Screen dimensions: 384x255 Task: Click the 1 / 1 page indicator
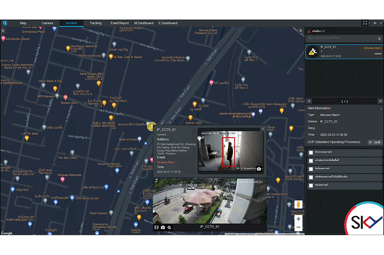pyautogui.click(x=345, y=101)
